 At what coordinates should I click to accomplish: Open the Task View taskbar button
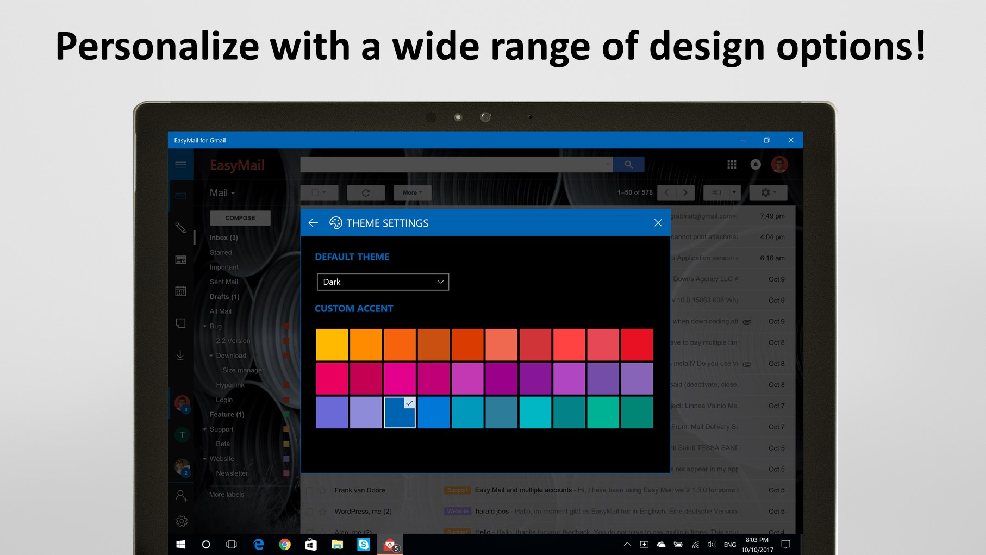(232, 544)
